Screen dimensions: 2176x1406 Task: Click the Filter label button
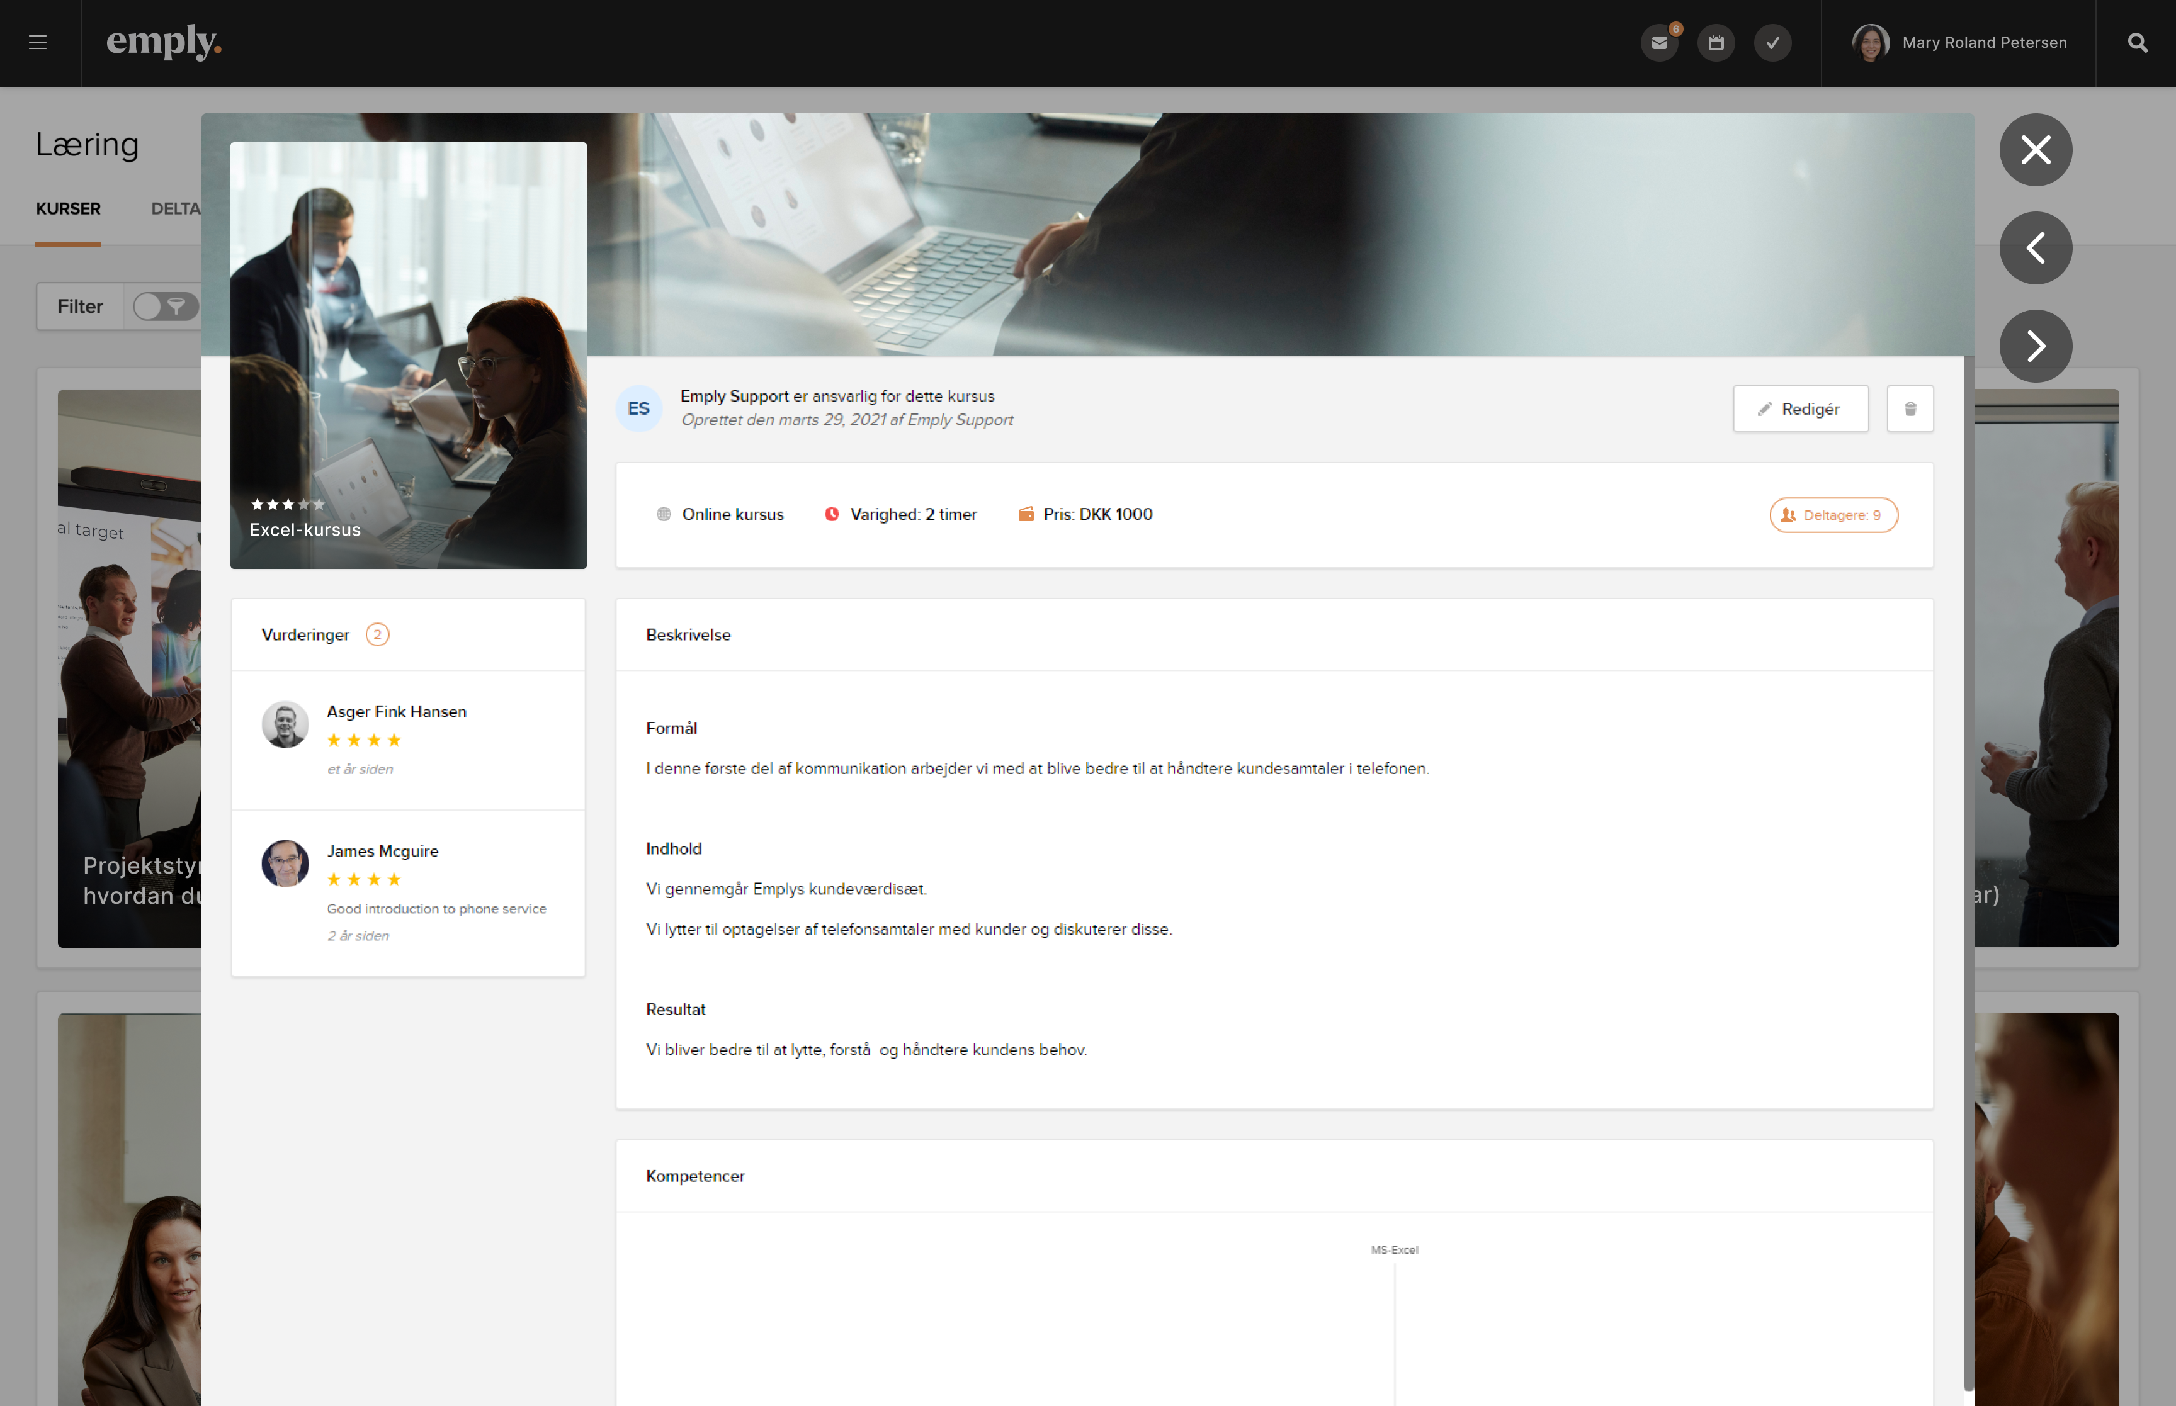pos(81,307)
